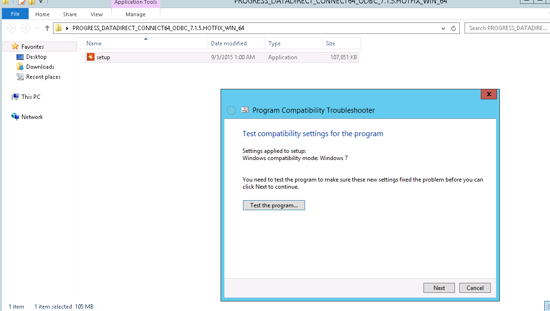
Task: Select Network in navigation pane
Action: click(x=32, y=117)
